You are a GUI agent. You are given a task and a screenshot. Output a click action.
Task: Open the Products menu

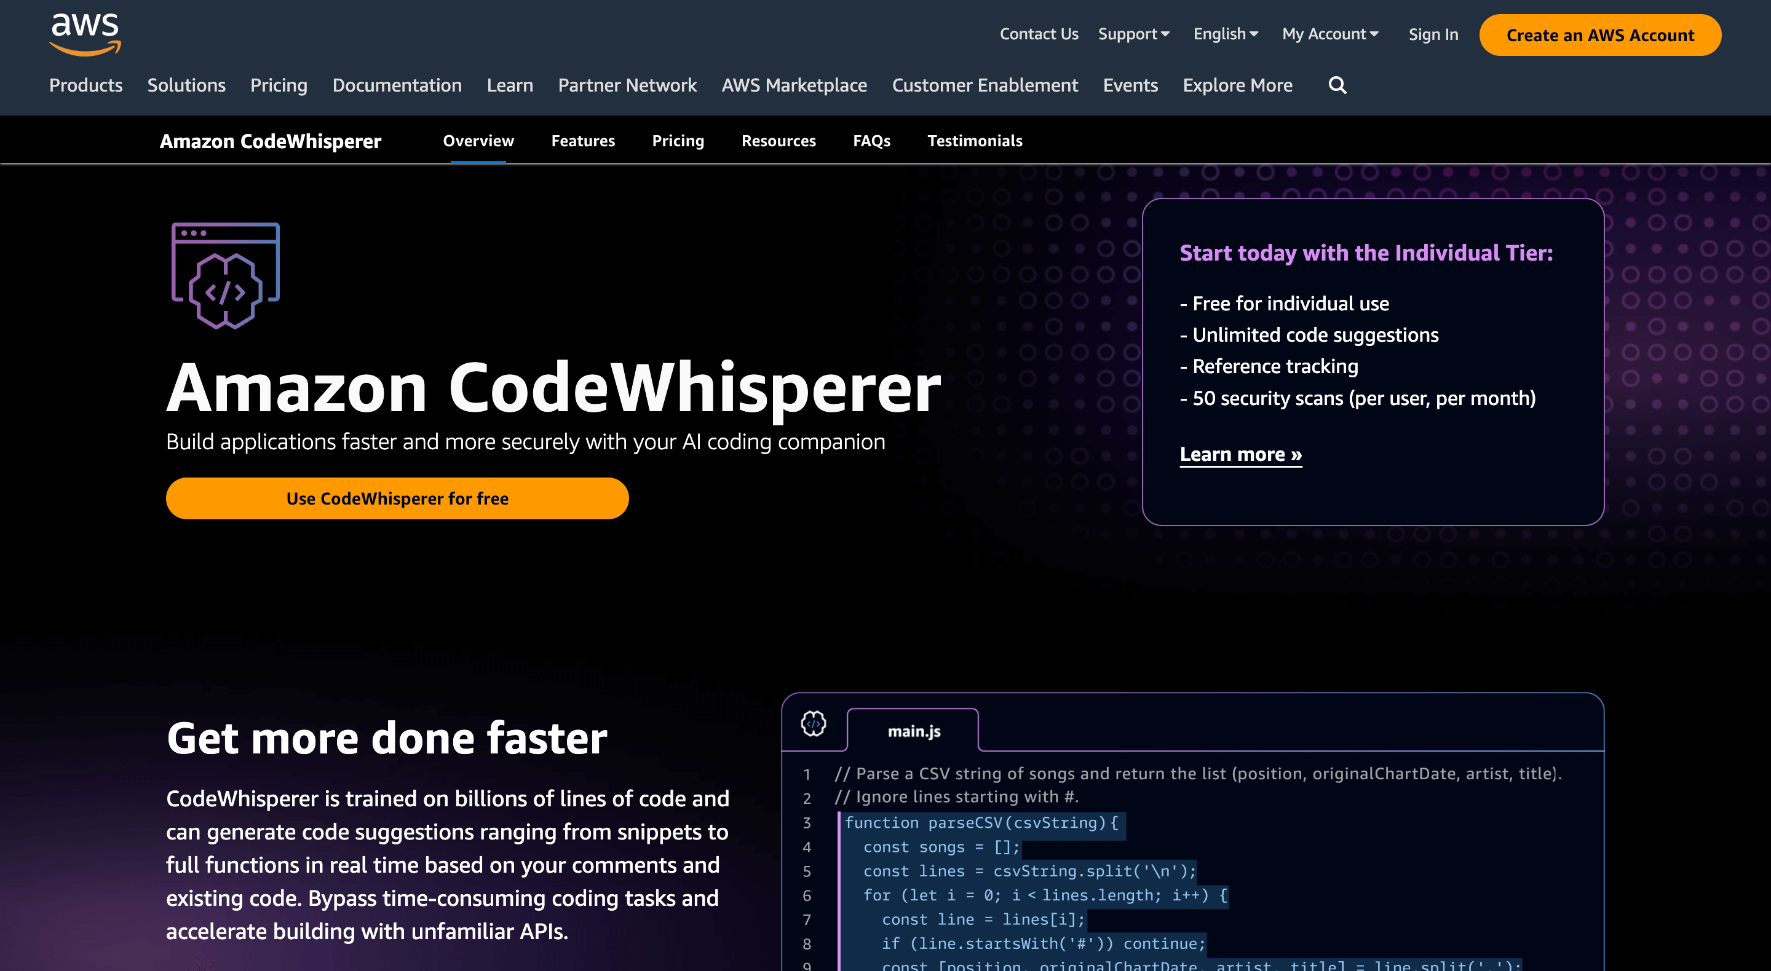[86, 85]
